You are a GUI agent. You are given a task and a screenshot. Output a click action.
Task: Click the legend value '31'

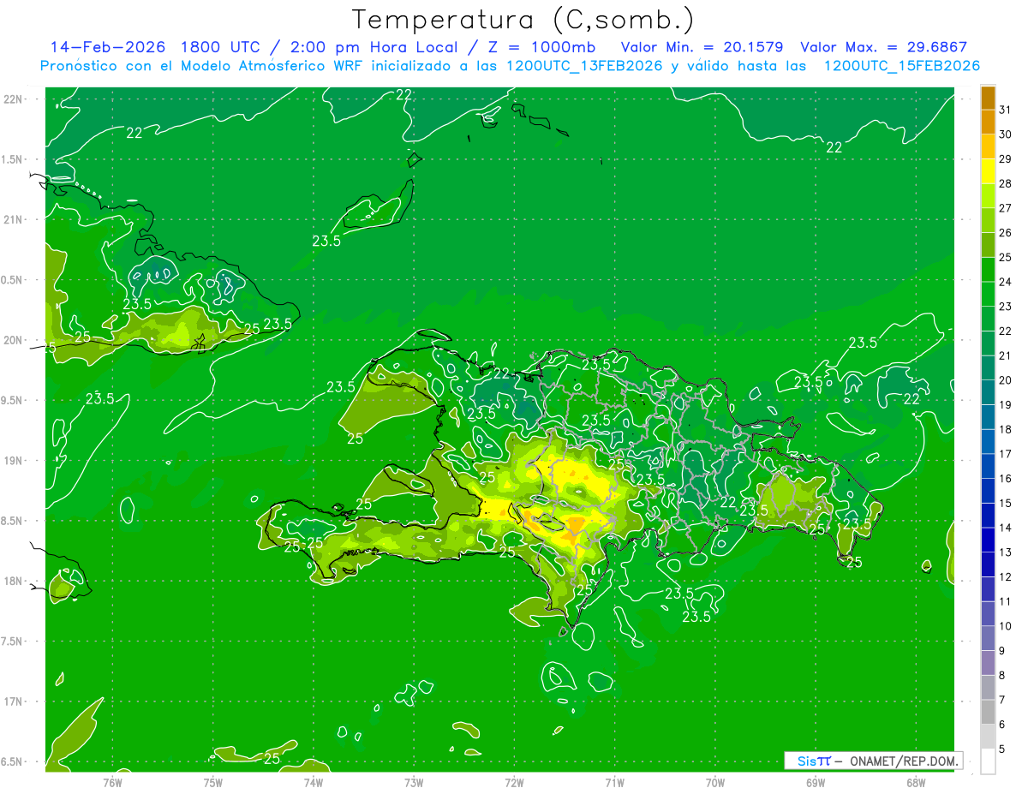(1006, 110)
